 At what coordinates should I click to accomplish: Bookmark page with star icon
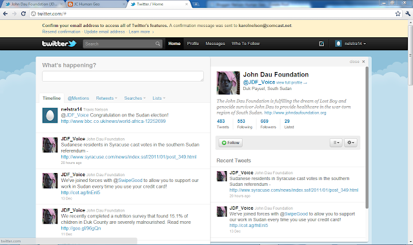tap(398, 14)
